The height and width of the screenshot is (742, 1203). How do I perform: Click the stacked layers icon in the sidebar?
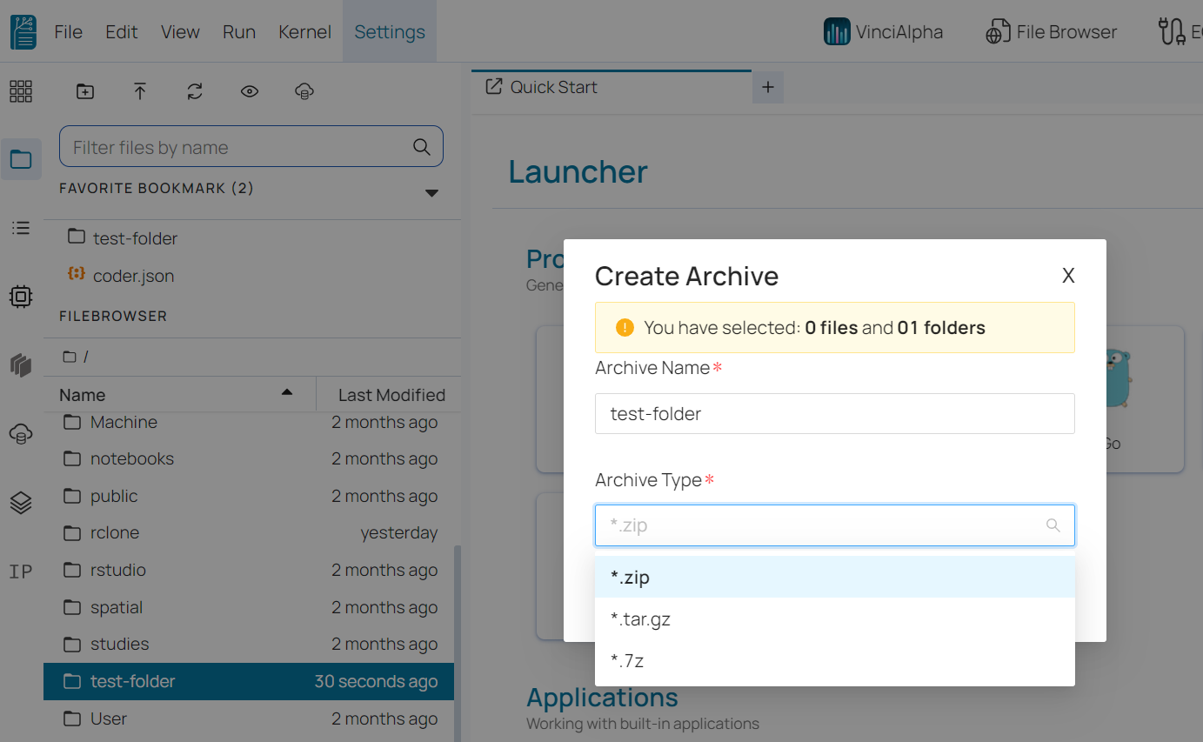tap(20, 502)
